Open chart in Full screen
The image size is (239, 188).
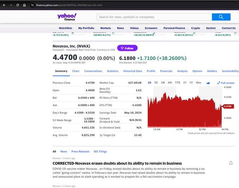point(226,83)
